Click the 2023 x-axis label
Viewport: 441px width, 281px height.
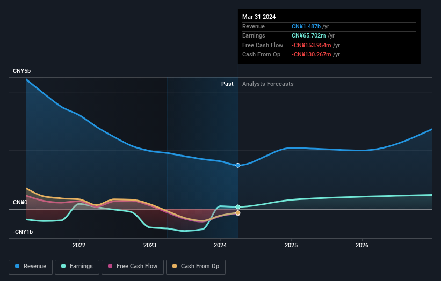[150, 245]
